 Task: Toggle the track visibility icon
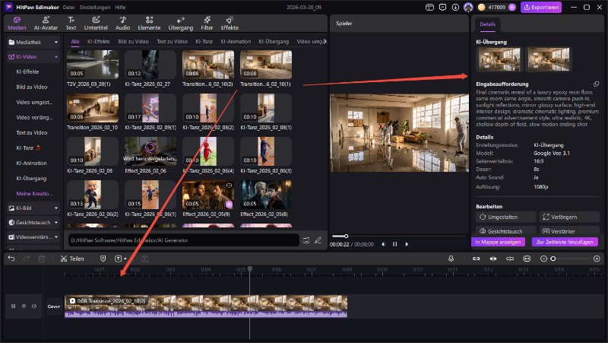tap(24, 306)
